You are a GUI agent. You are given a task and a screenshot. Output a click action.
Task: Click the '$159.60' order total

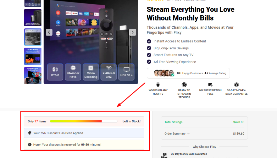239,133
